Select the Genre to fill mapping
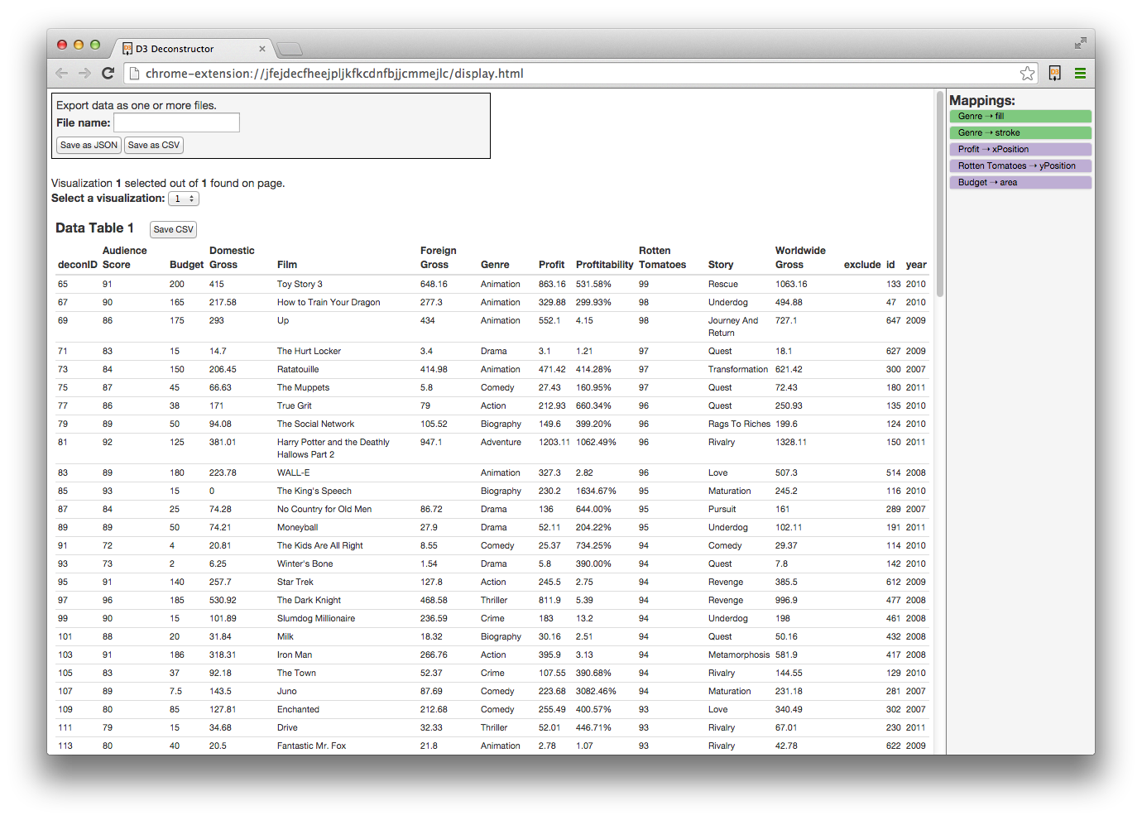 [1020, 117]
